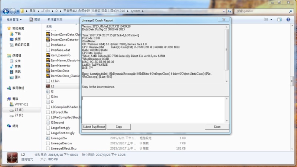
Task: Click 新增資料夾 in the toolbar
Action: point(55,19)
